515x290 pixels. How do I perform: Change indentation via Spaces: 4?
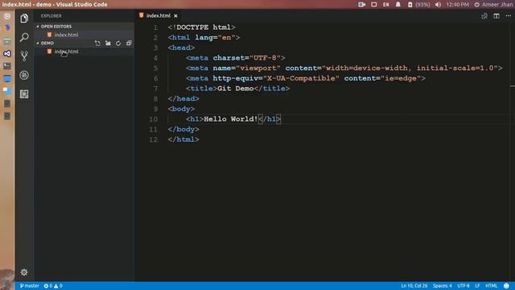coord(442,286)
